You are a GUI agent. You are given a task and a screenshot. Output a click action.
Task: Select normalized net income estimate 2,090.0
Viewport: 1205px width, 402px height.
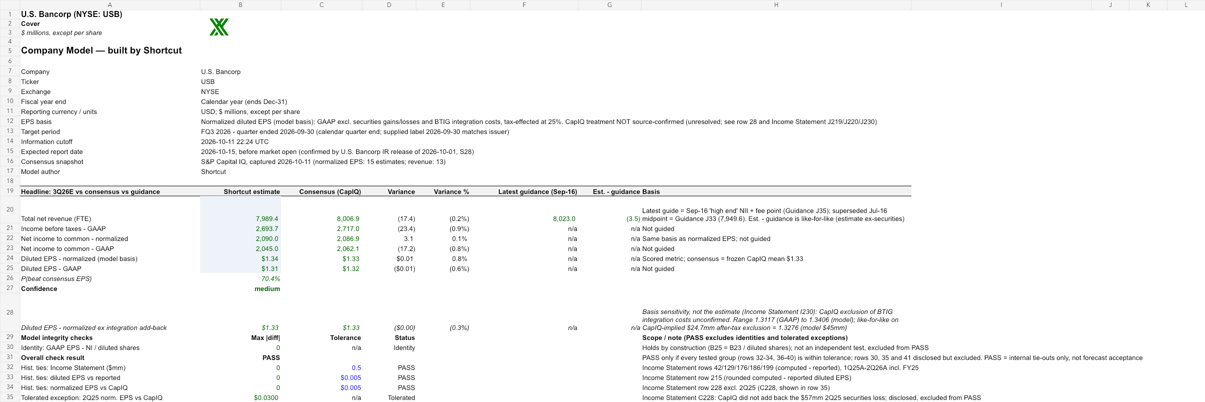[x=267, y=238]
